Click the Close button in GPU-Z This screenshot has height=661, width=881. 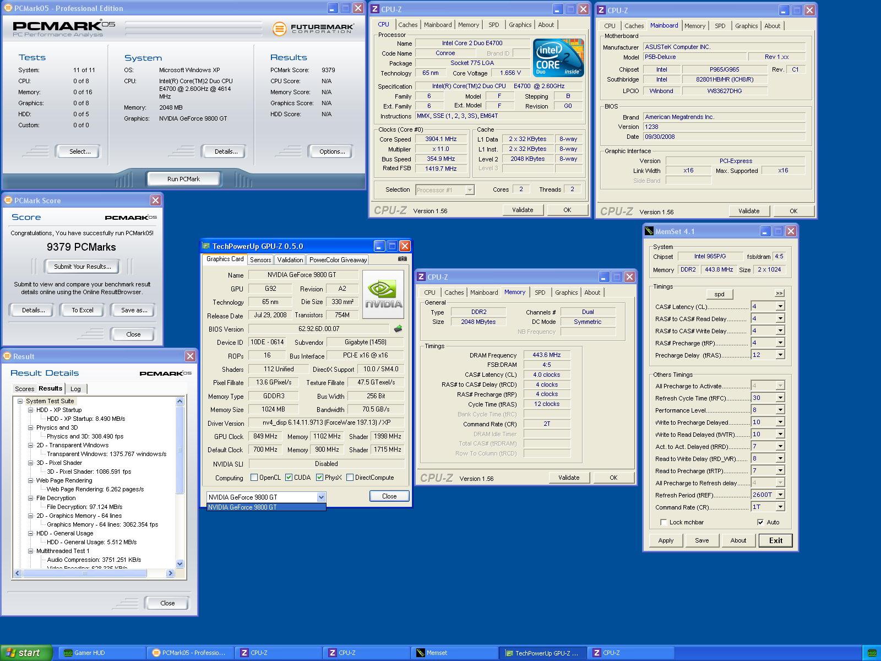coord(389,496)
